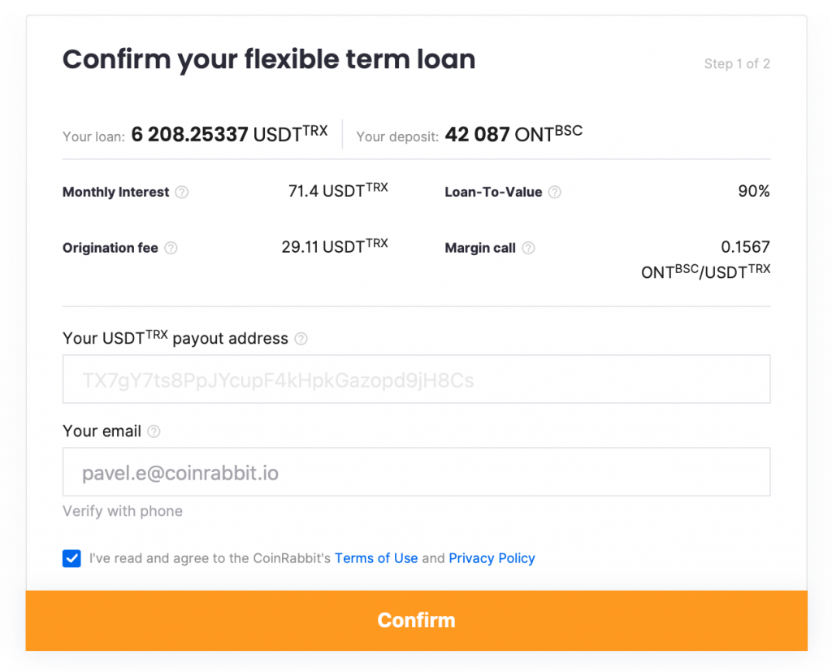Select the Verify with phone option
Image resolution: width=832 pixels, height=672 pixels.
tap(122, 511)
